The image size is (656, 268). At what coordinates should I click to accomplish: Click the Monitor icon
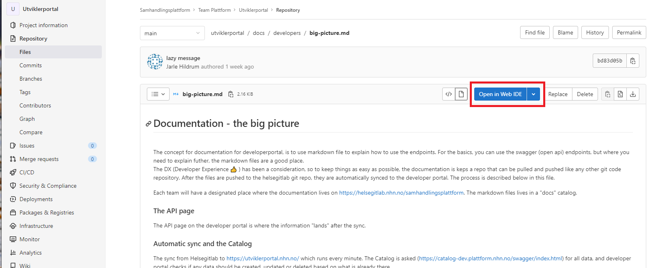click(13, 239)
